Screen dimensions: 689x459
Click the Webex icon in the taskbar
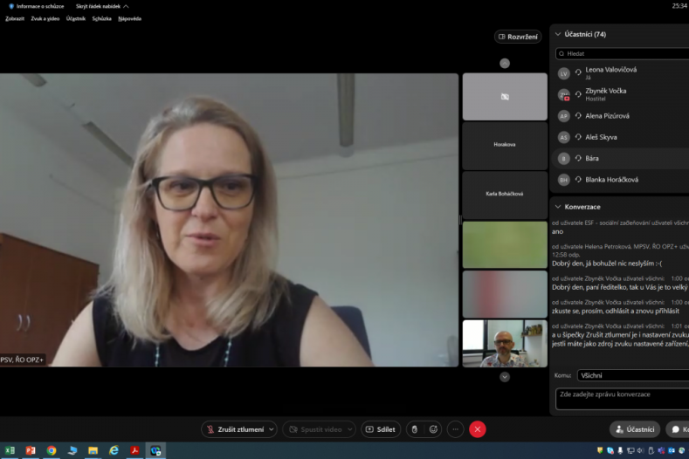coord(155,450)
